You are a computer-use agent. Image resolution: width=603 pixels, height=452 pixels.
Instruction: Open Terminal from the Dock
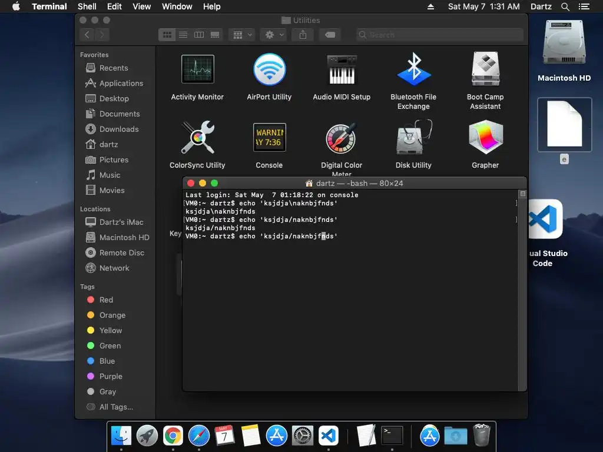point(392,436)
